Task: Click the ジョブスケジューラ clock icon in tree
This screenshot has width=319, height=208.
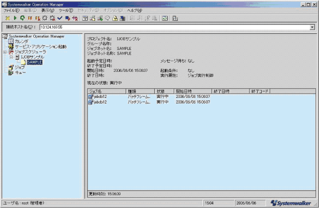Action: 11,52
